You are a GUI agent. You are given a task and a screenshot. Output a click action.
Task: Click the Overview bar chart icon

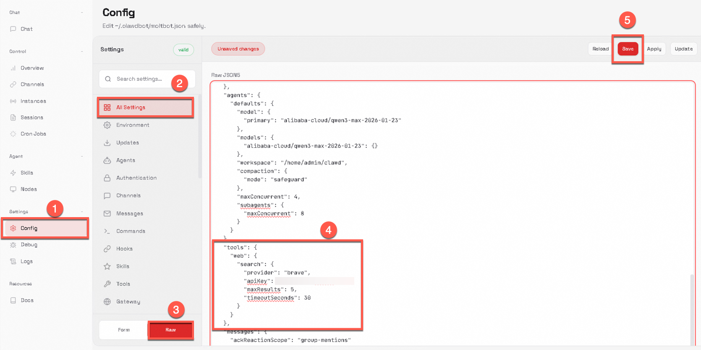pyautogui.click(x=13, y=68)
